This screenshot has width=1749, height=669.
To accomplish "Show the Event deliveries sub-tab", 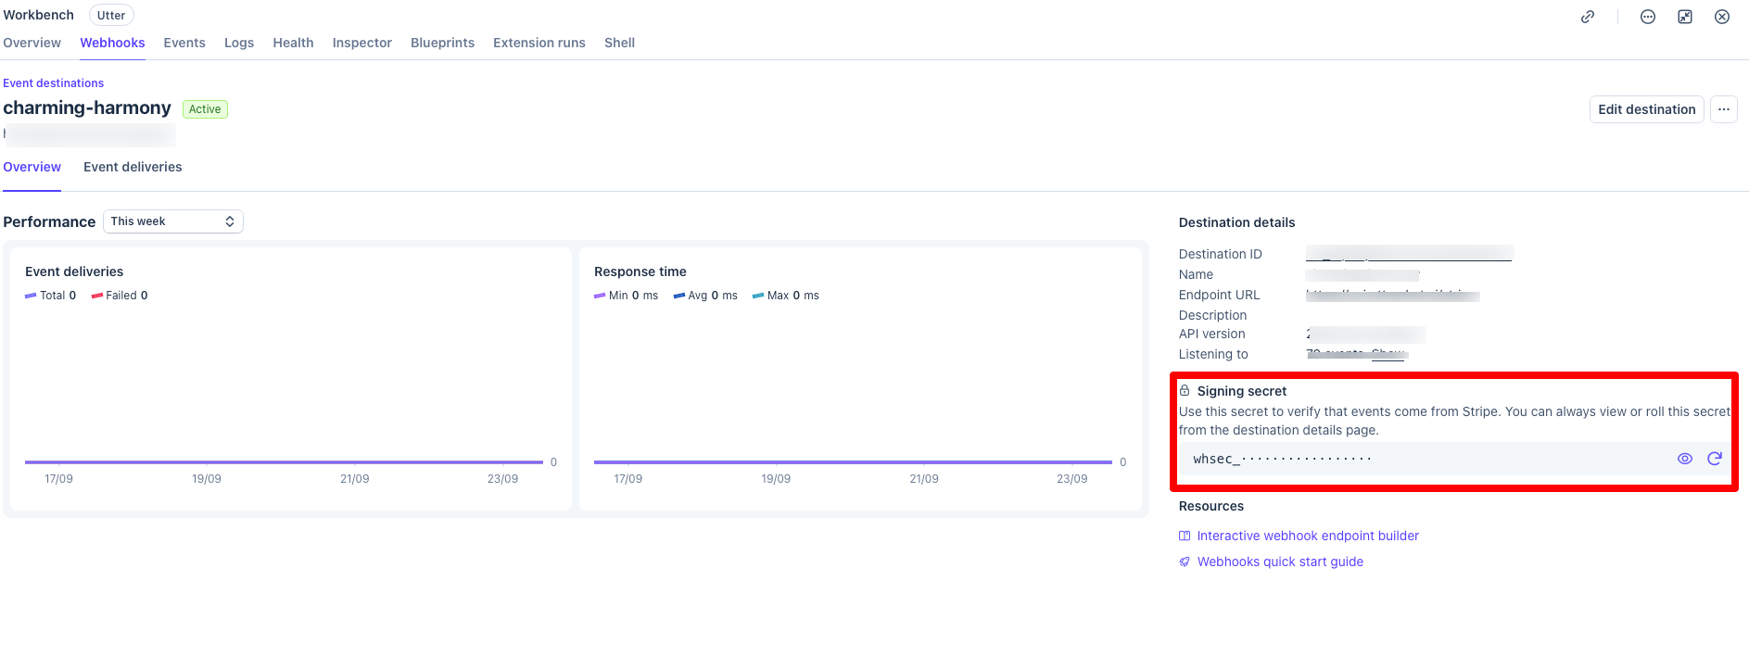I will coord(133,167).
